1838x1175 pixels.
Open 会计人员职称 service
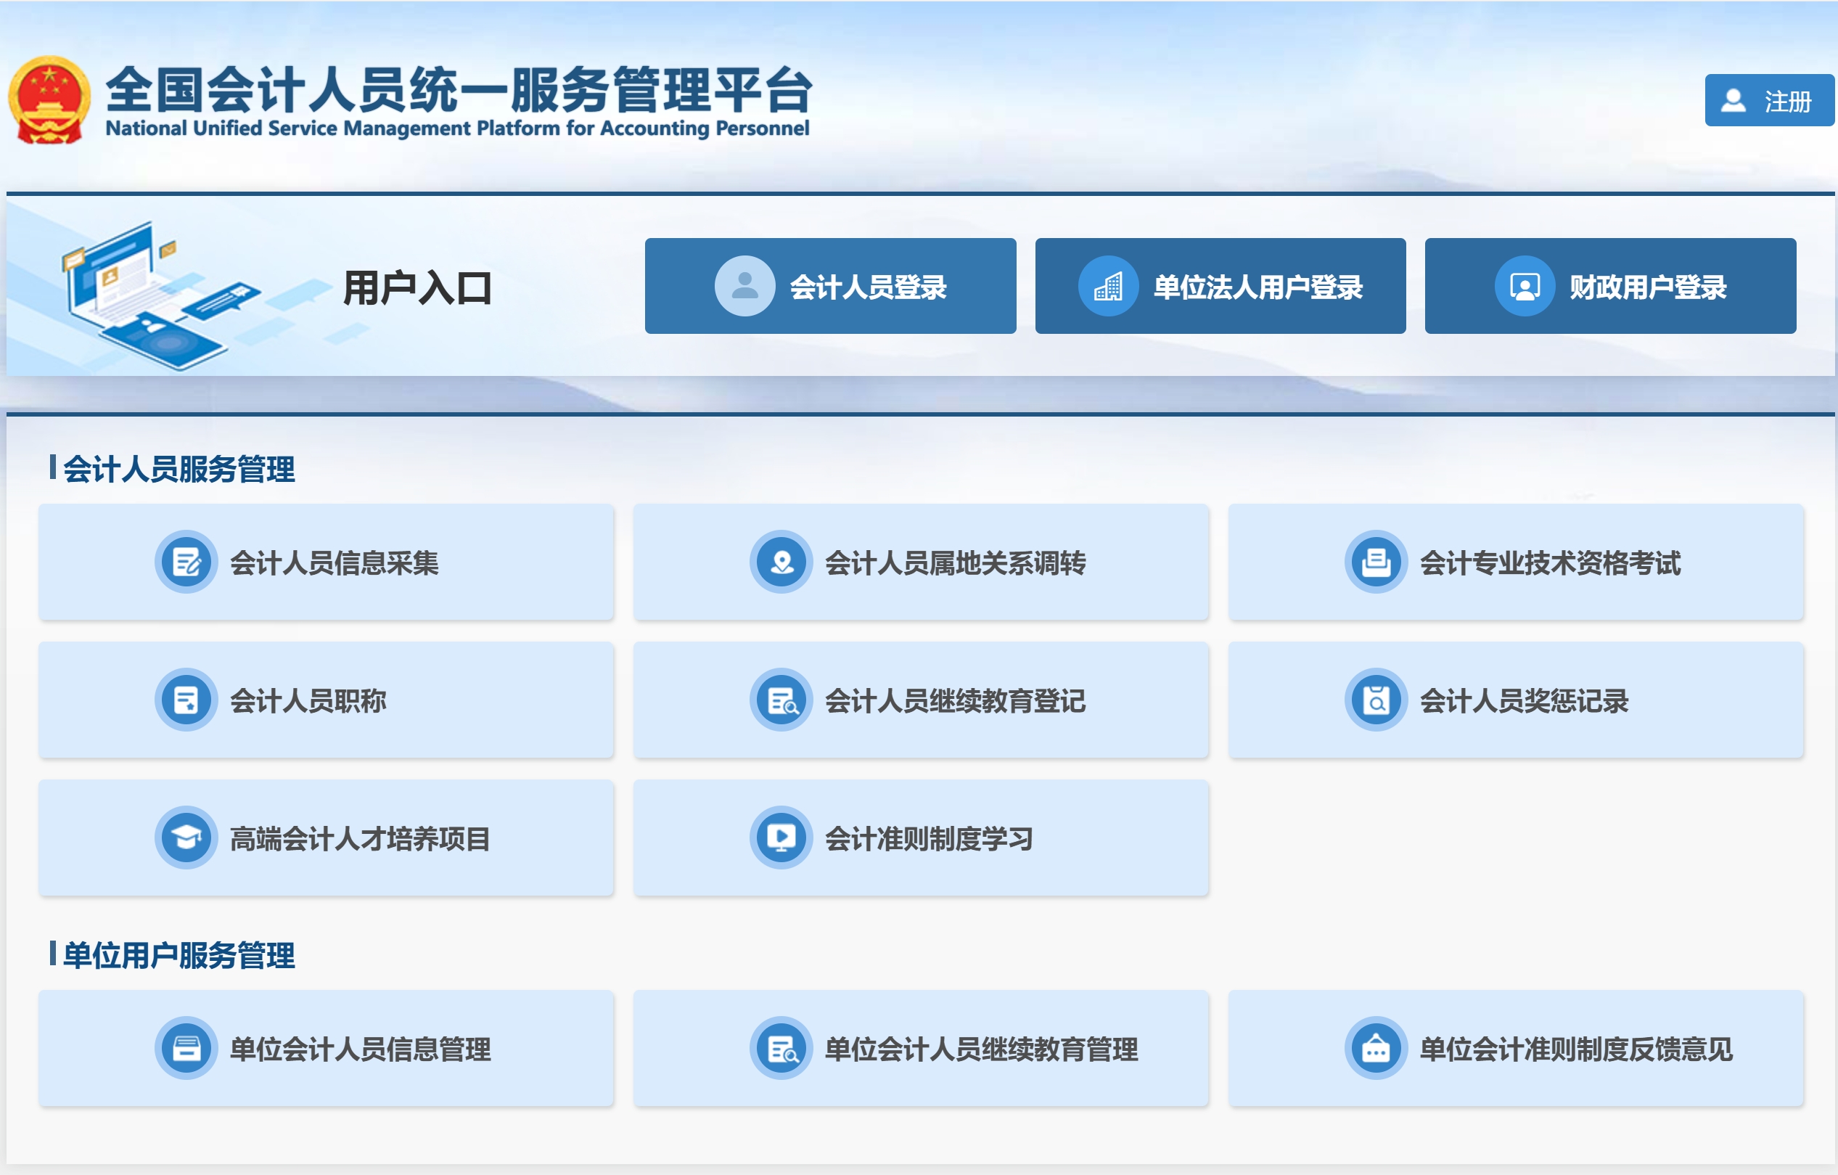pyautogui.click(x=326, y=700)
